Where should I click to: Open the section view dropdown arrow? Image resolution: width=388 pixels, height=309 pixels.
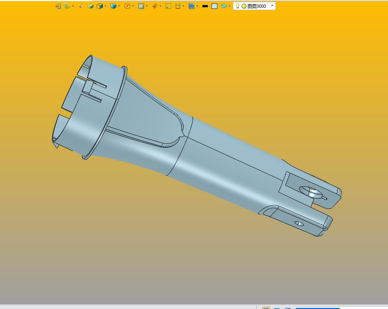(147, 6)
